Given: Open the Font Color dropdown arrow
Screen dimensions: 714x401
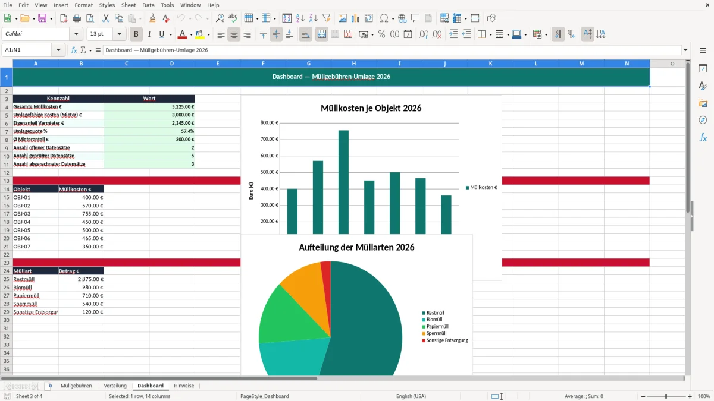Looking at the screenshot, I should (x=191, y=34).
